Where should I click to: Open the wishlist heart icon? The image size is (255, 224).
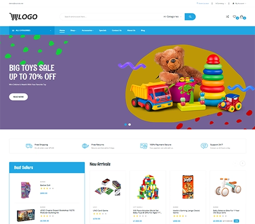click(235, 16)
